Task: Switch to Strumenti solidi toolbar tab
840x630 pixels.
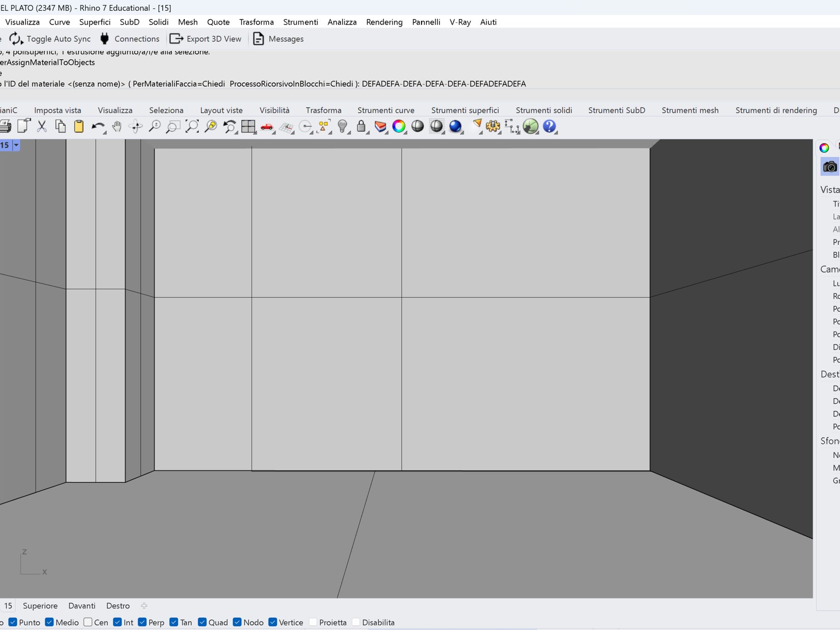Action: [544, 110]
